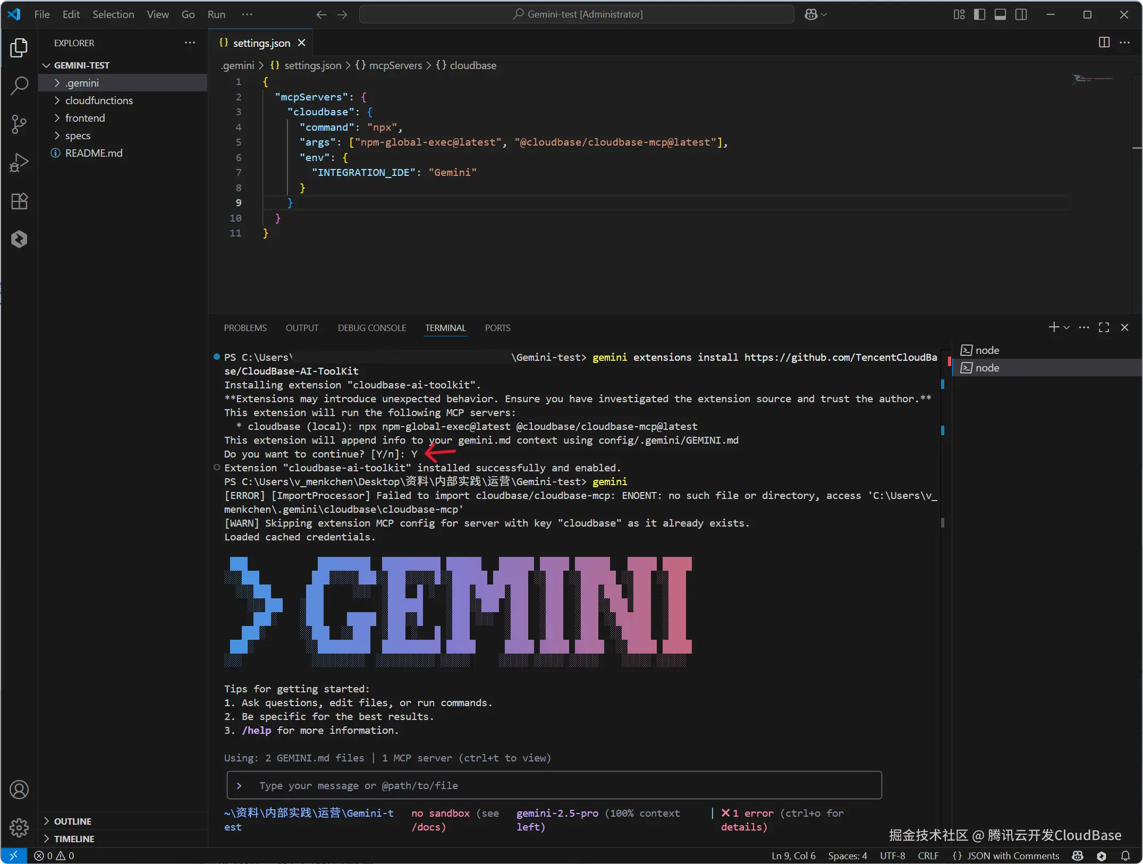
Task: Expand the cloudfunctions folder
Action: tap(99, 100)
